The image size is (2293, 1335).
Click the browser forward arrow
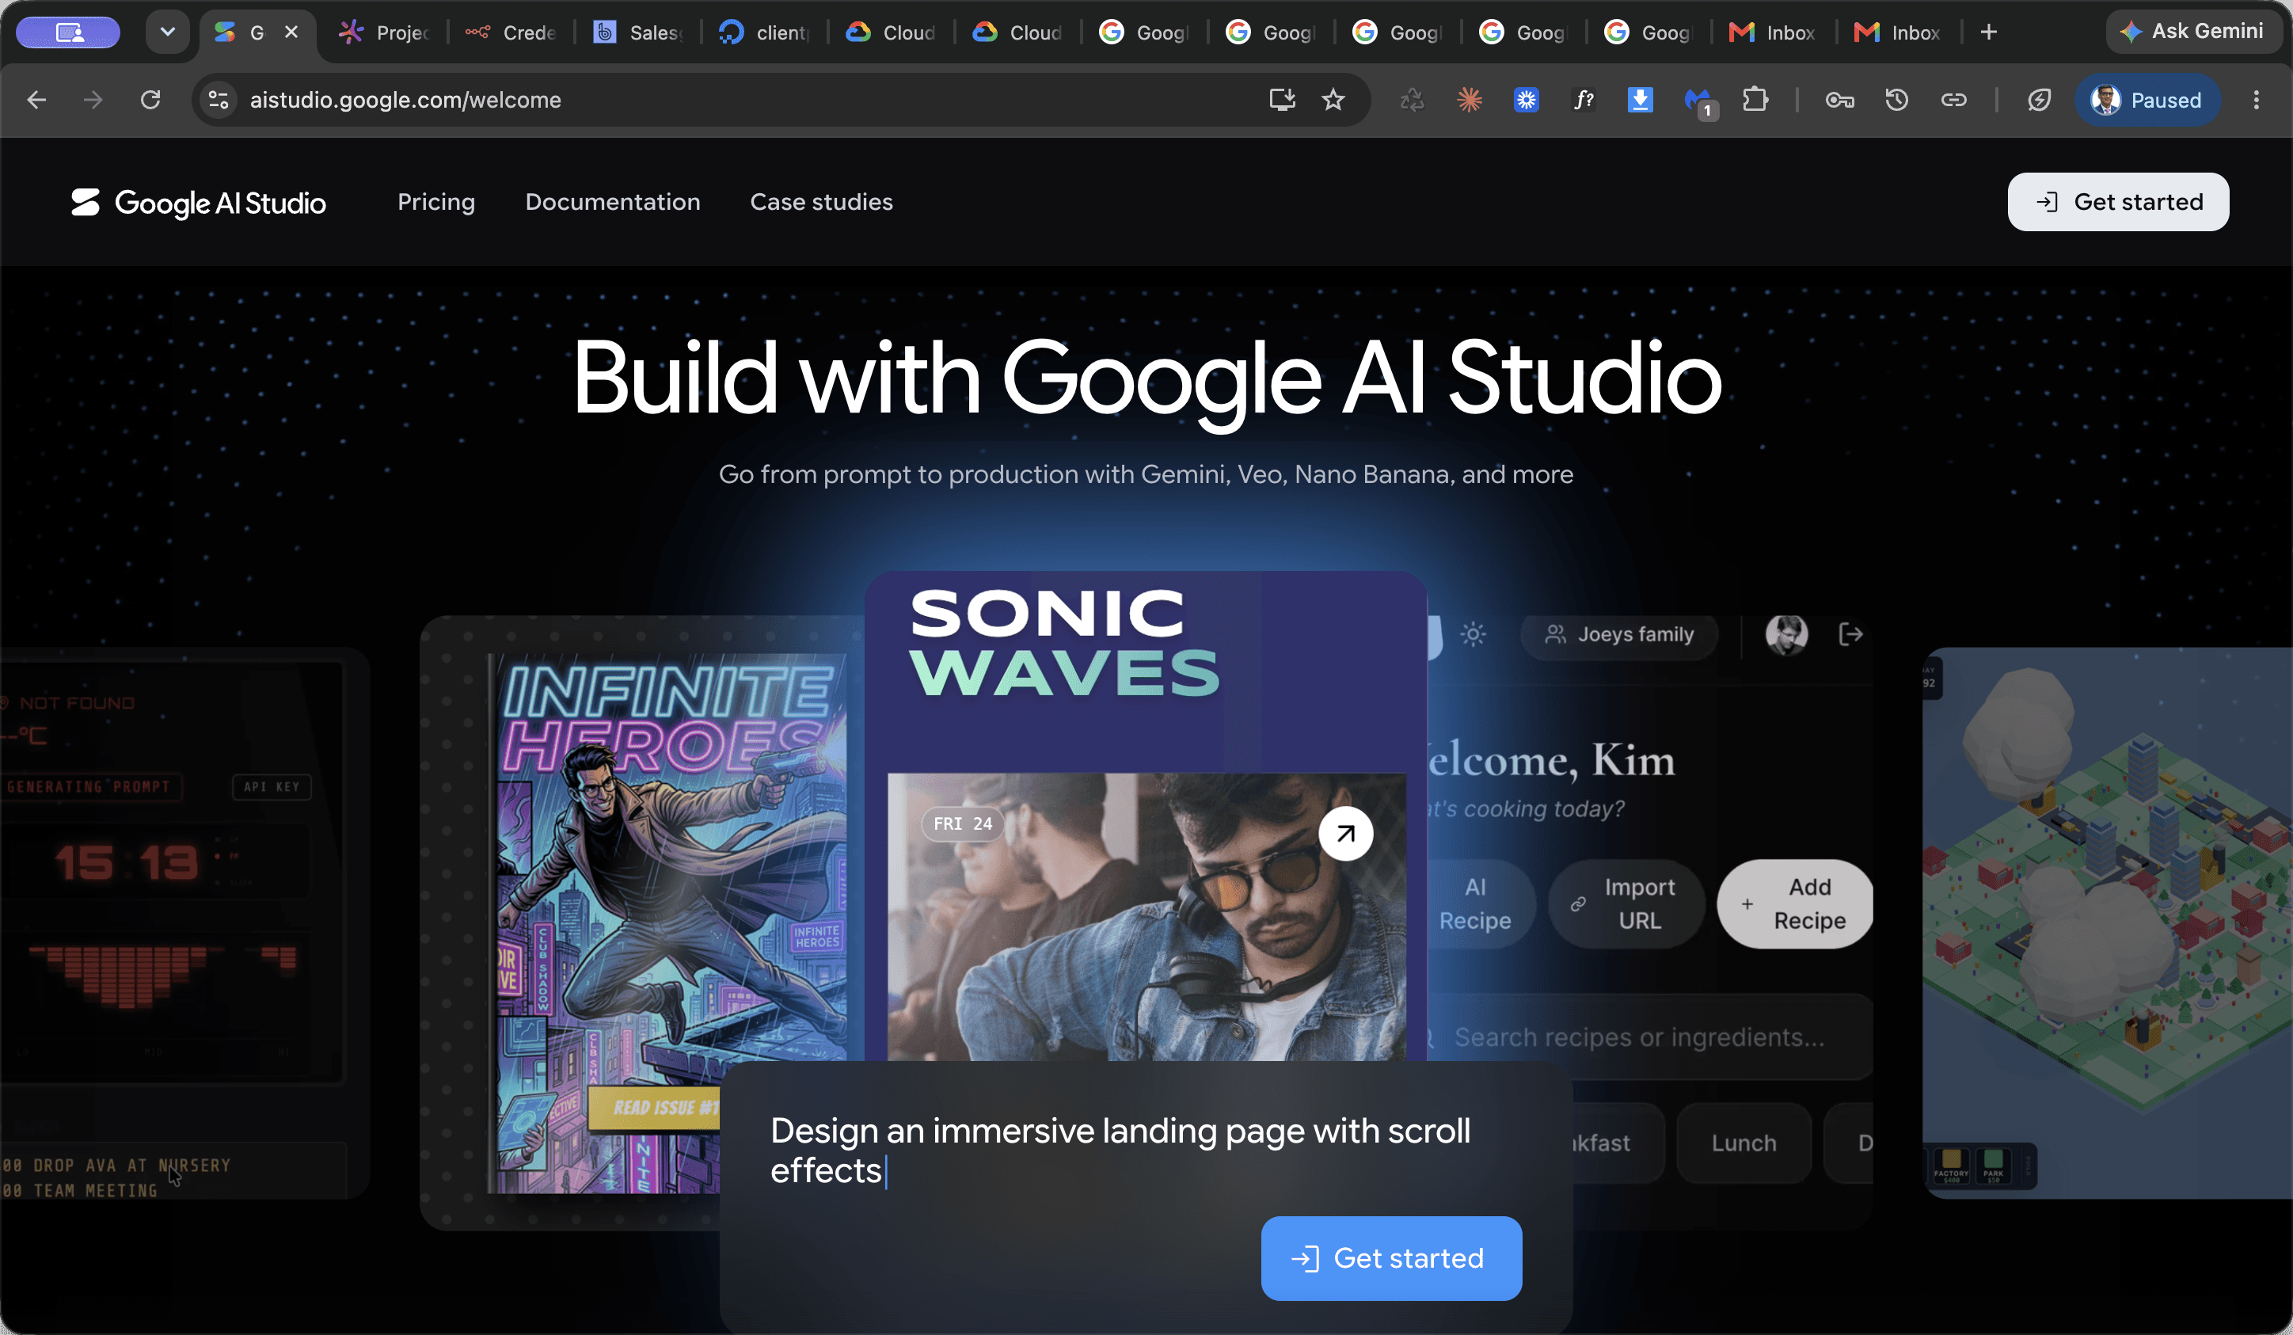click(93, 100)
